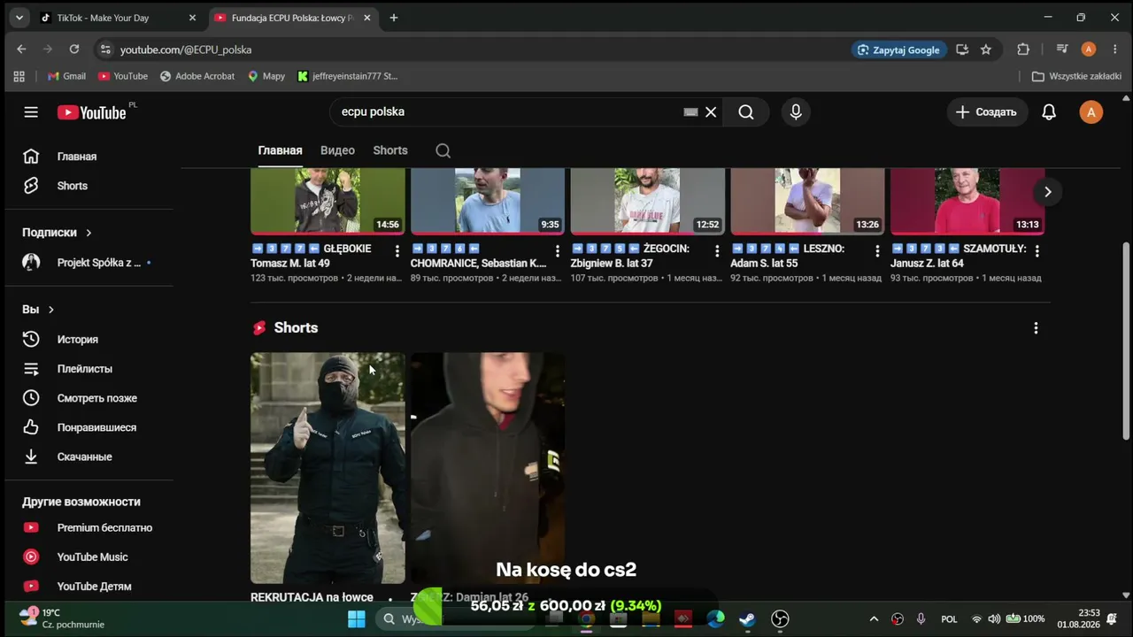Screen dimensions: 1133x637
Task: Open options for CHOMRANICE Sebastian K. video
Action: coord(557,251)
